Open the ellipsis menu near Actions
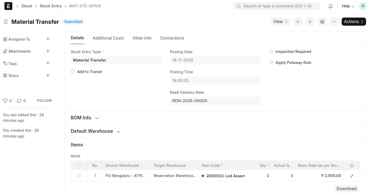The height and width of the screenshot is (193, 381). 334,21
